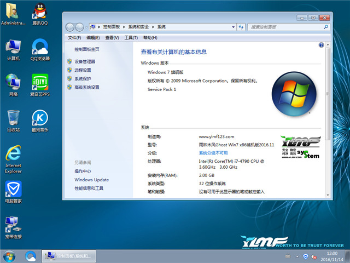Launch 爱奇艺PPS desktop shortcut
Screen dimensions: 350x263
pos(40,85)
